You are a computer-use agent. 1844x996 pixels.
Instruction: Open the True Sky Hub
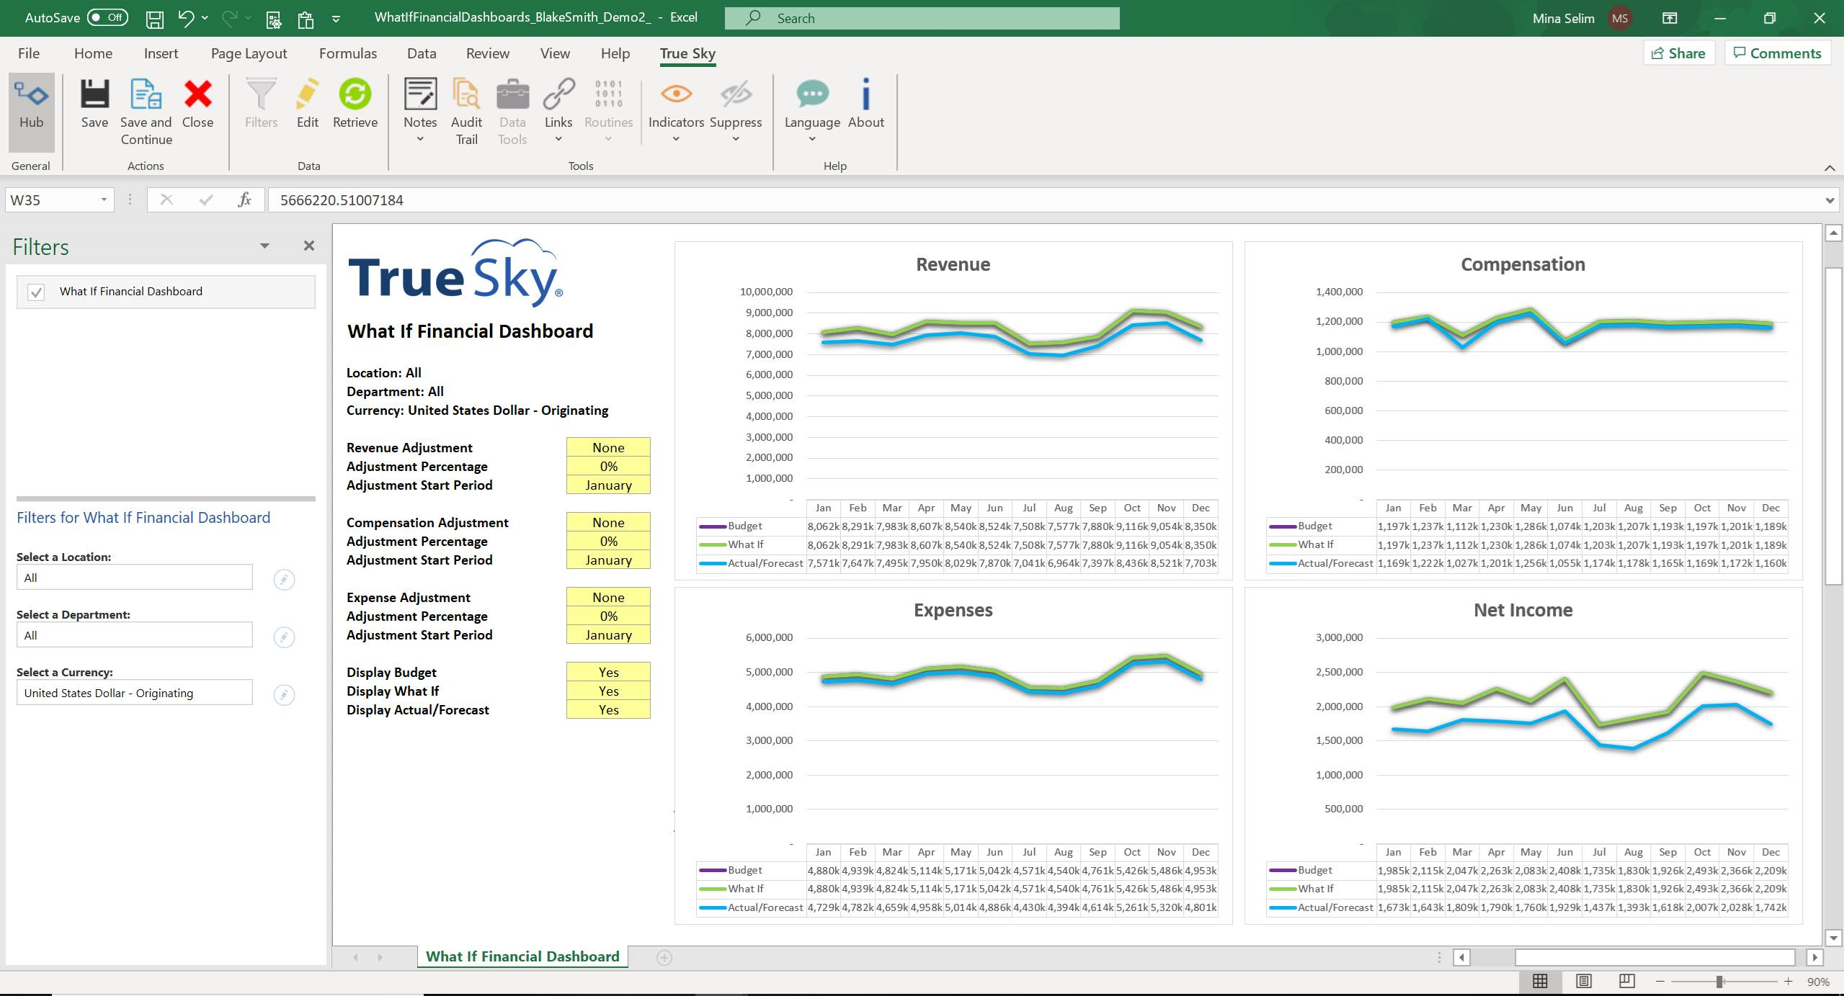(30, 108)
